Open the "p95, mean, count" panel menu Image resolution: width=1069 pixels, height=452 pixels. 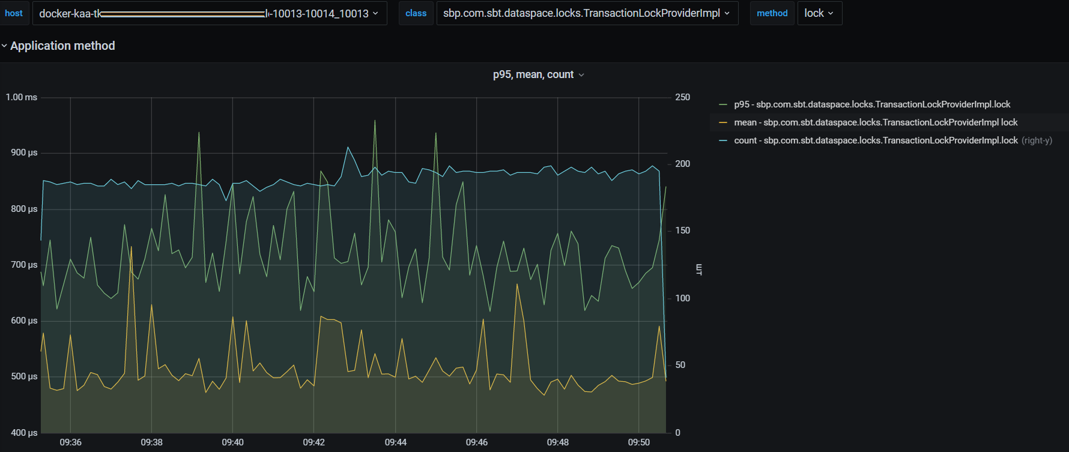533,74
